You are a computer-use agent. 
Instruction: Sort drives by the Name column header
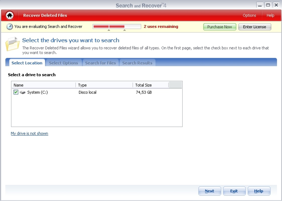click(44, 85)
